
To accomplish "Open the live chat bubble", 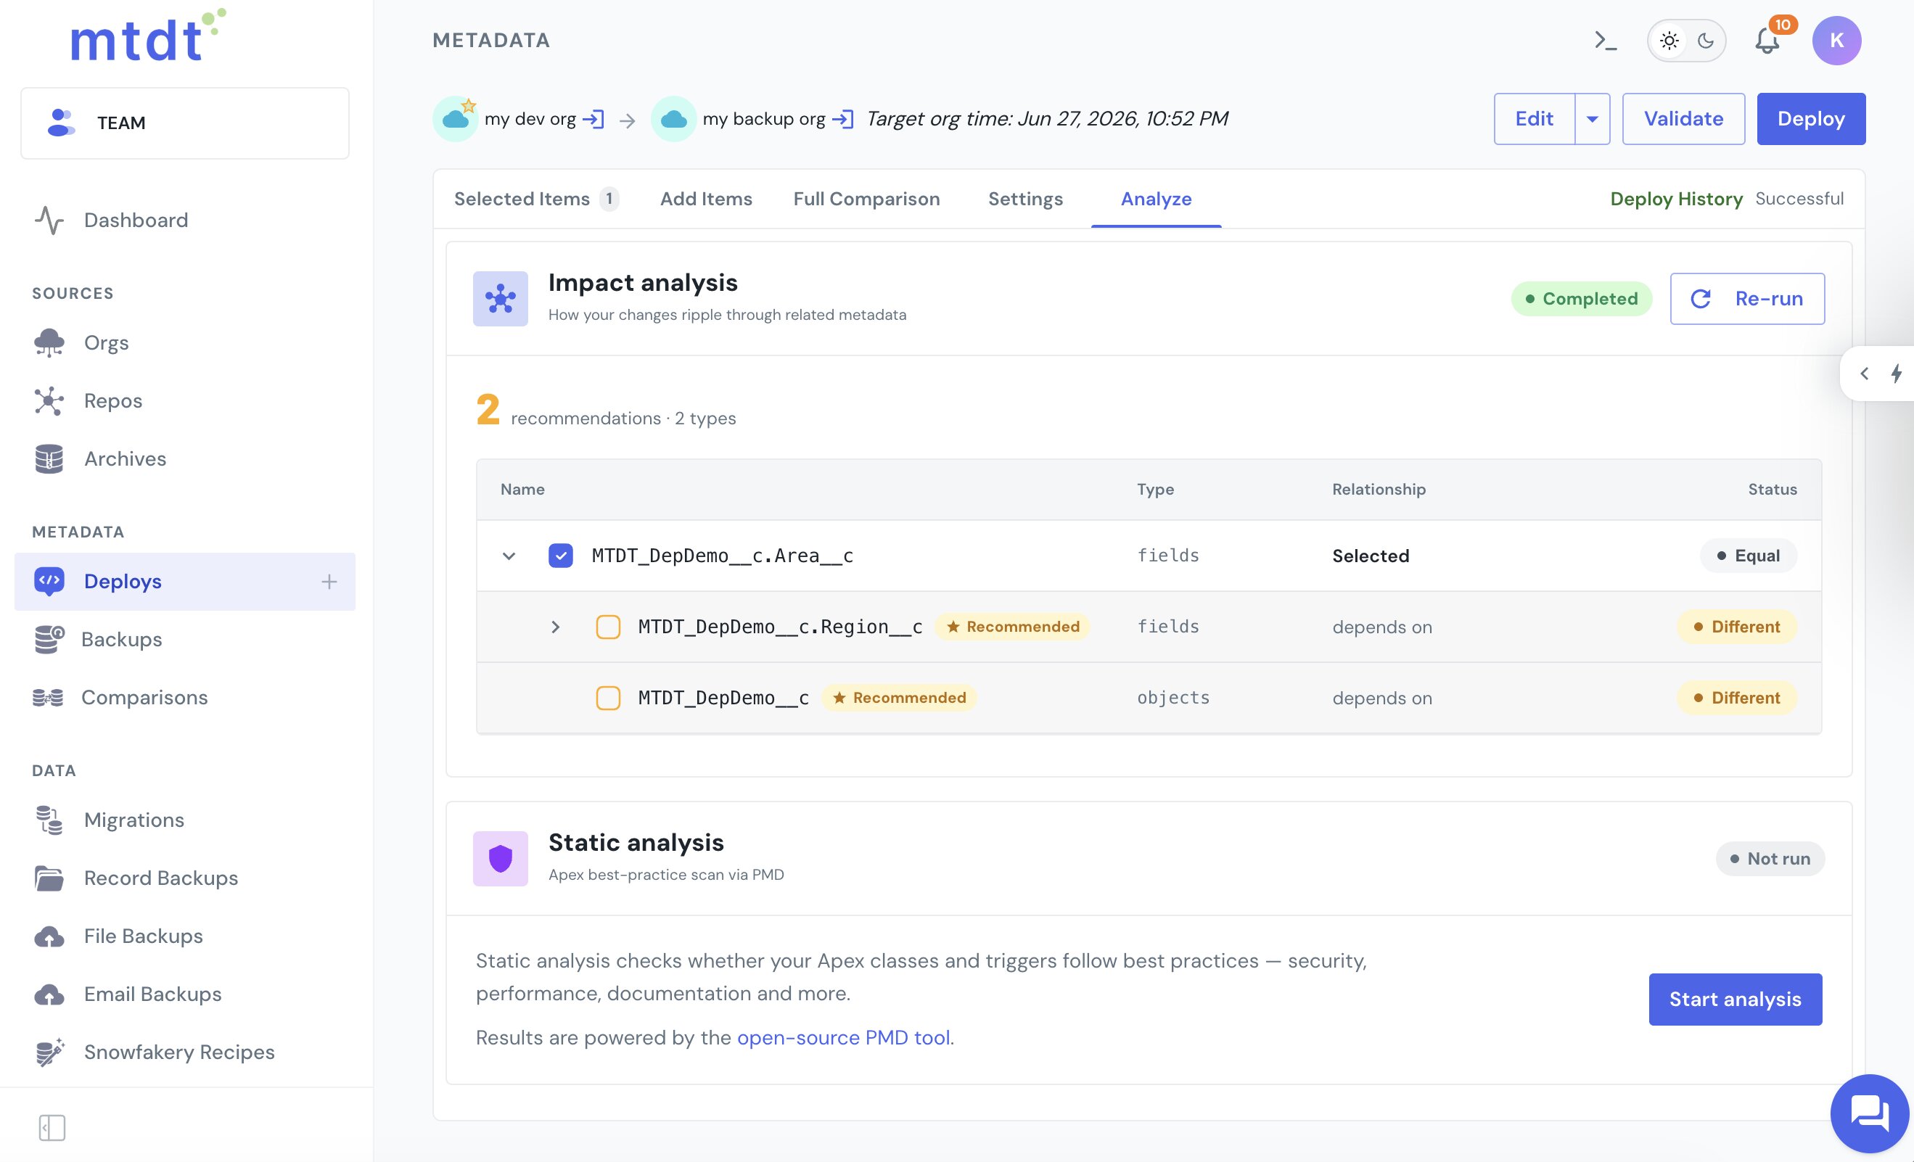I will [x=1870, y=1114].
